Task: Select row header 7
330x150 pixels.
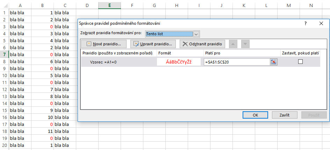Action: coord(4,54)
